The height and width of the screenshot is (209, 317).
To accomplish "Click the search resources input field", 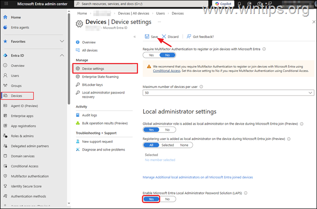I will tap(141, 4).
